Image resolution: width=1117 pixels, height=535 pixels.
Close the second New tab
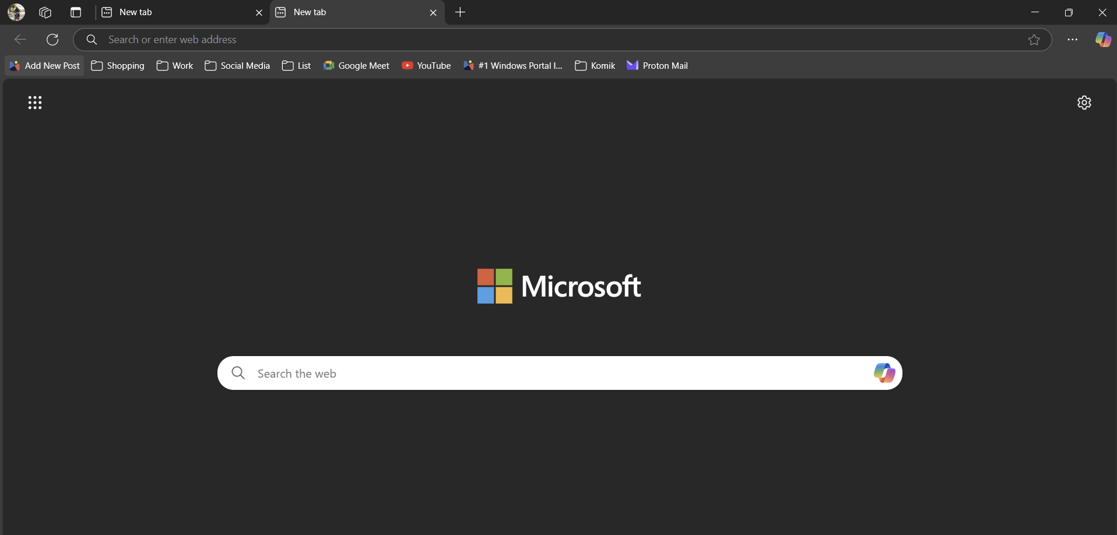point(433,12)
